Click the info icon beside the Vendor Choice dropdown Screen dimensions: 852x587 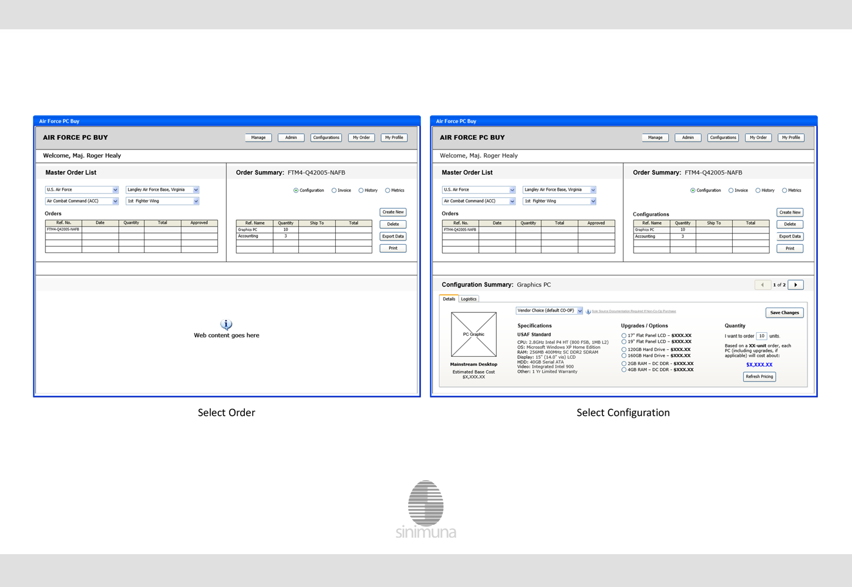588,311
